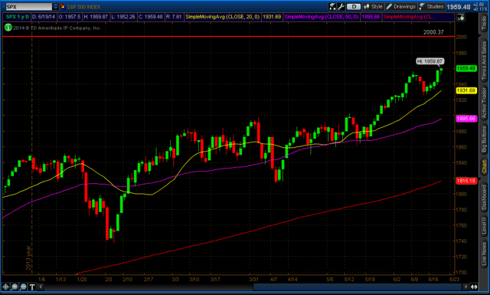Click the crosshair pan tool icon
This screenshot has width=490, height=295.
point(5,287)
